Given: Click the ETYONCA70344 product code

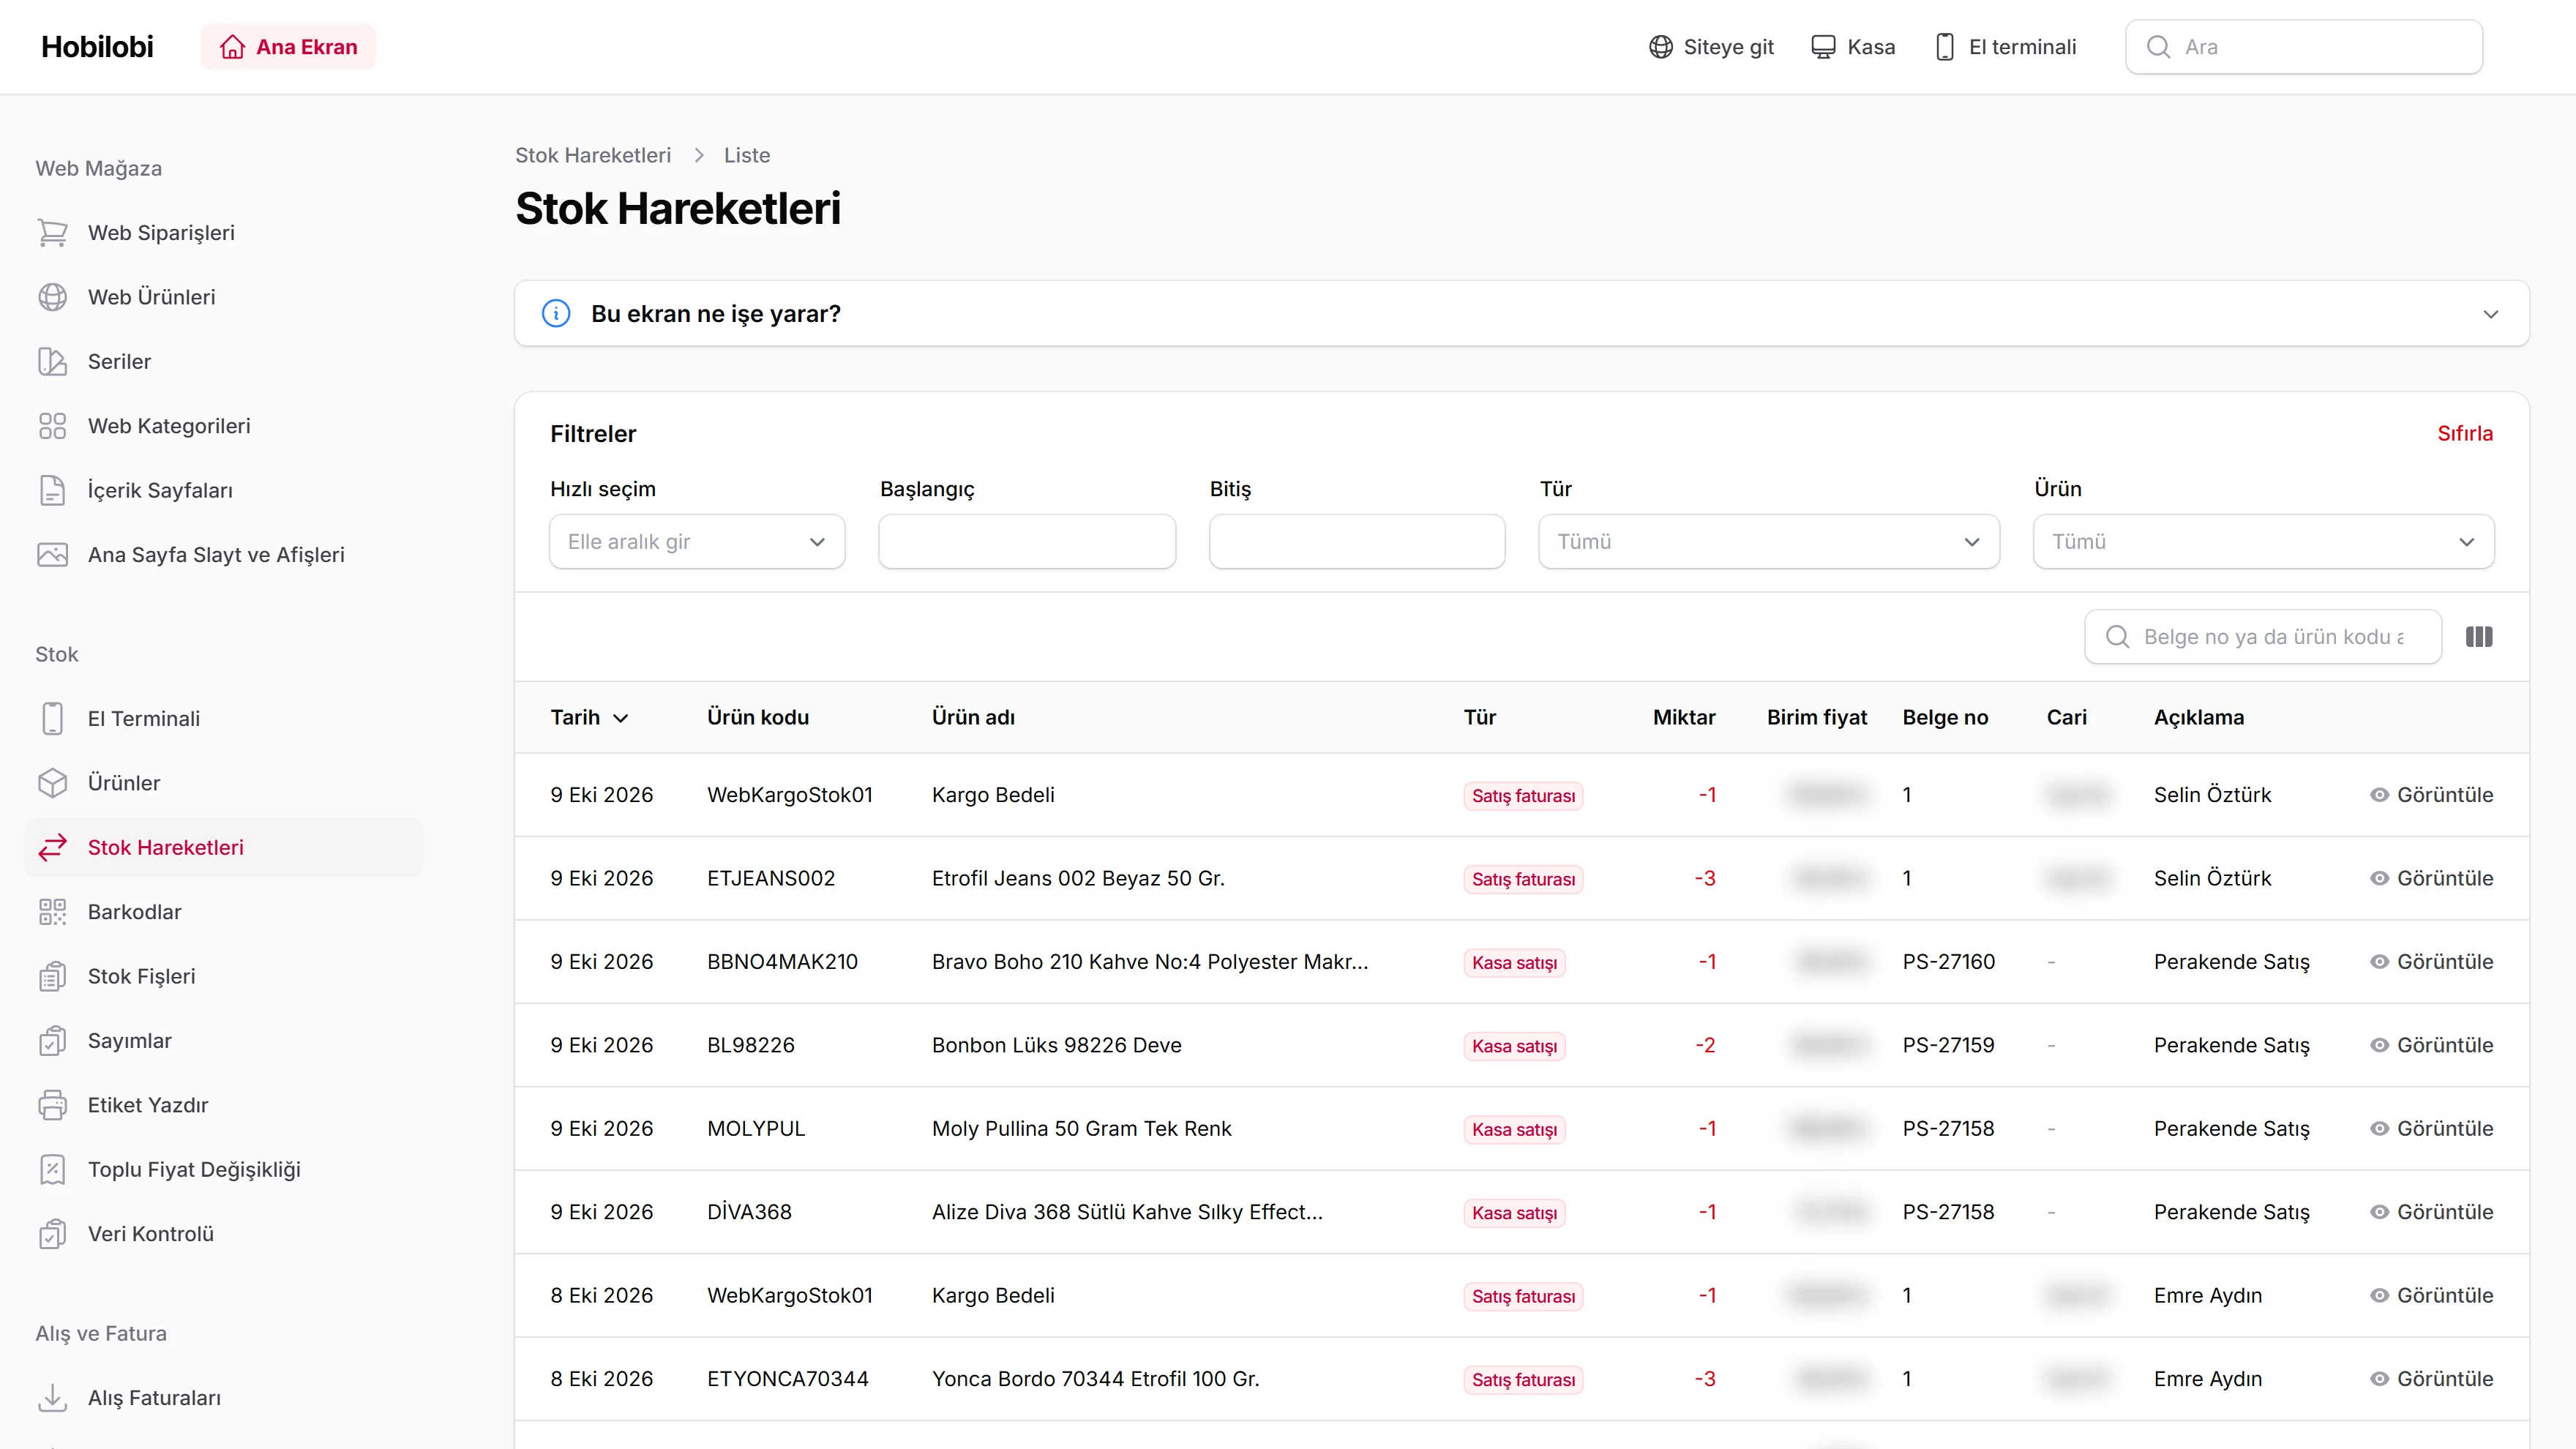Looking at the screenshot, I should point(787,1379).
